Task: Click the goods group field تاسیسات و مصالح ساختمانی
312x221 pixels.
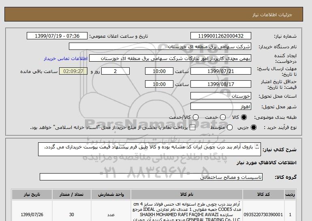Action: pyautogui.click(x=151, y=177)
